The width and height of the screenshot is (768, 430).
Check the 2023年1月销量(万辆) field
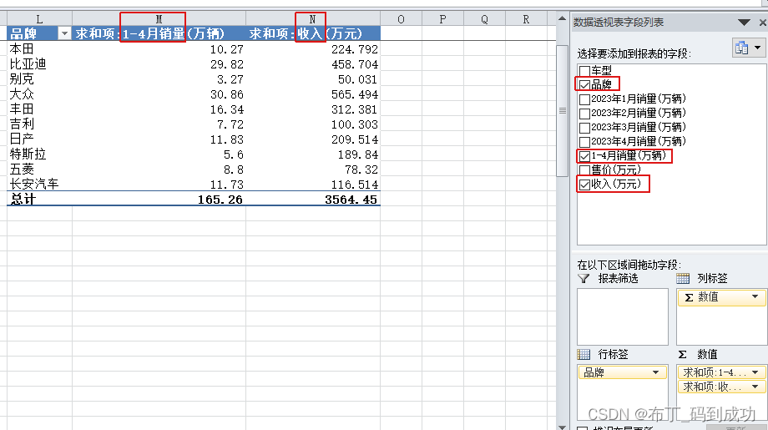pos(584,99)
